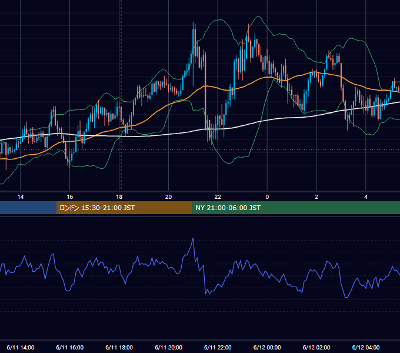
Task: Click the 18 hour label on price chart axis
Action: coord(119,197)
